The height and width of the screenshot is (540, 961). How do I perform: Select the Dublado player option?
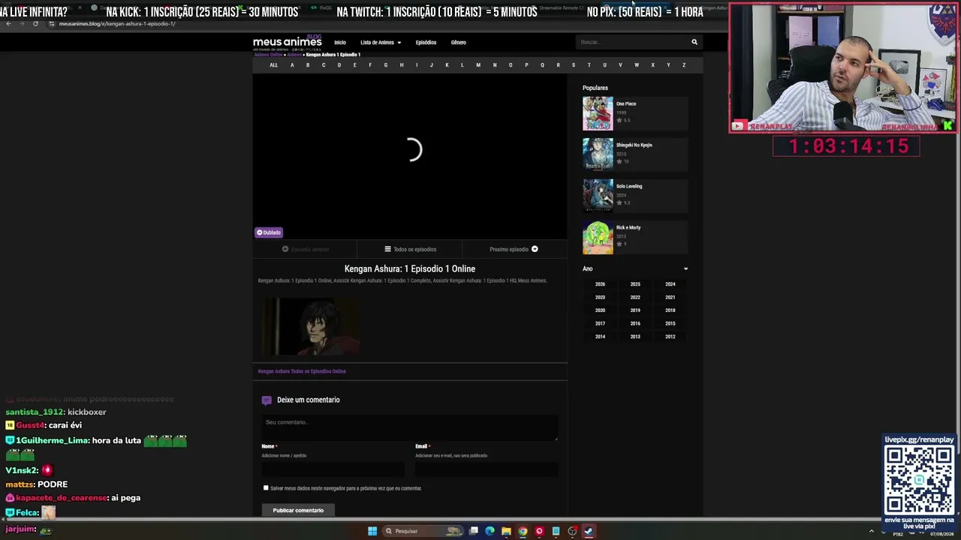pos(269,232)
